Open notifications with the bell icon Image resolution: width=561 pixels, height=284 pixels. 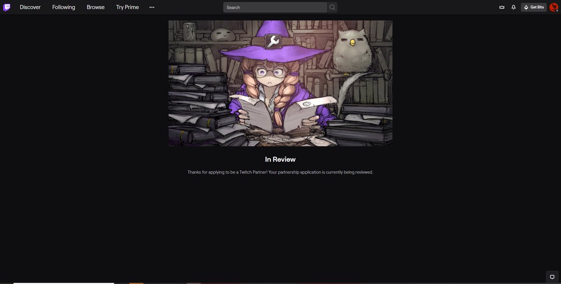(x=512, y=7)
